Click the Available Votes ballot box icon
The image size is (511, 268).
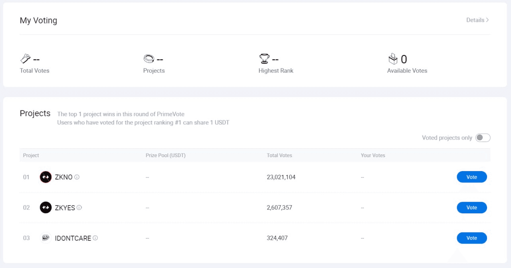click(393, 59)
